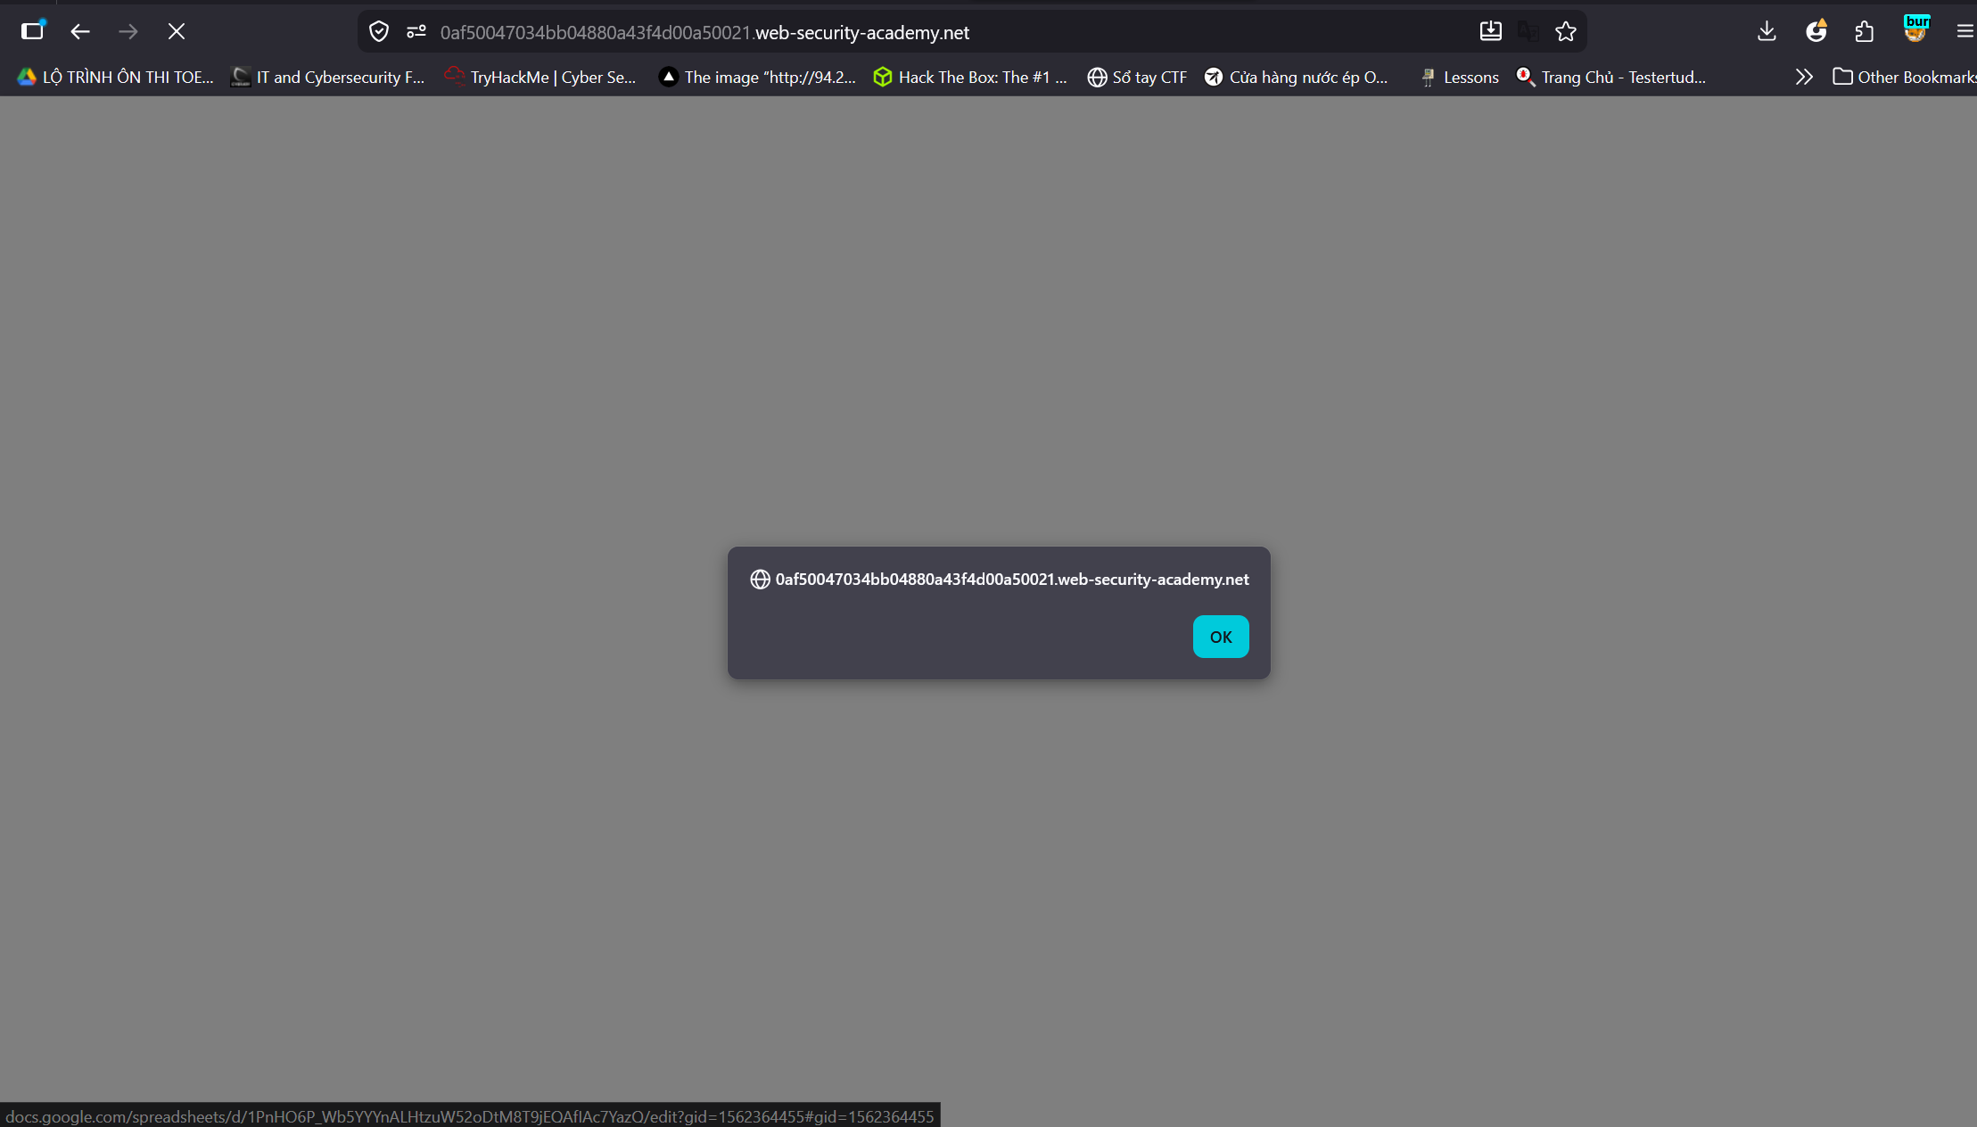Click the dialog's globe origin icon
Viewport: 1977px width, 1127px height.
point(760,580)
